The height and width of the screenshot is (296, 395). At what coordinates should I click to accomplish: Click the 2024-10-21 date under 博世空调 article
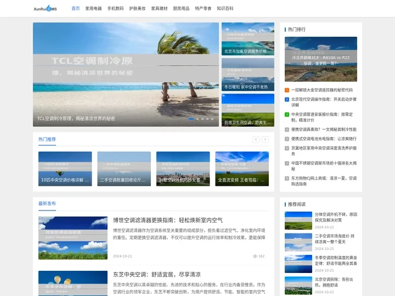point(122,256)
